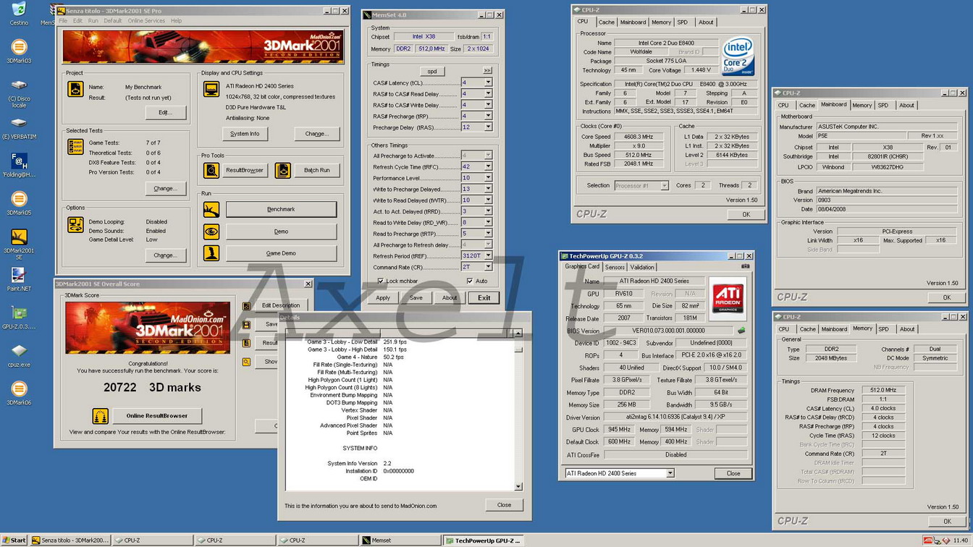Image resolution: width=973 pixels, height=547 pixels.
Task: Take a screenshot with GPU-Z camera icon
Action: [745, 267]
